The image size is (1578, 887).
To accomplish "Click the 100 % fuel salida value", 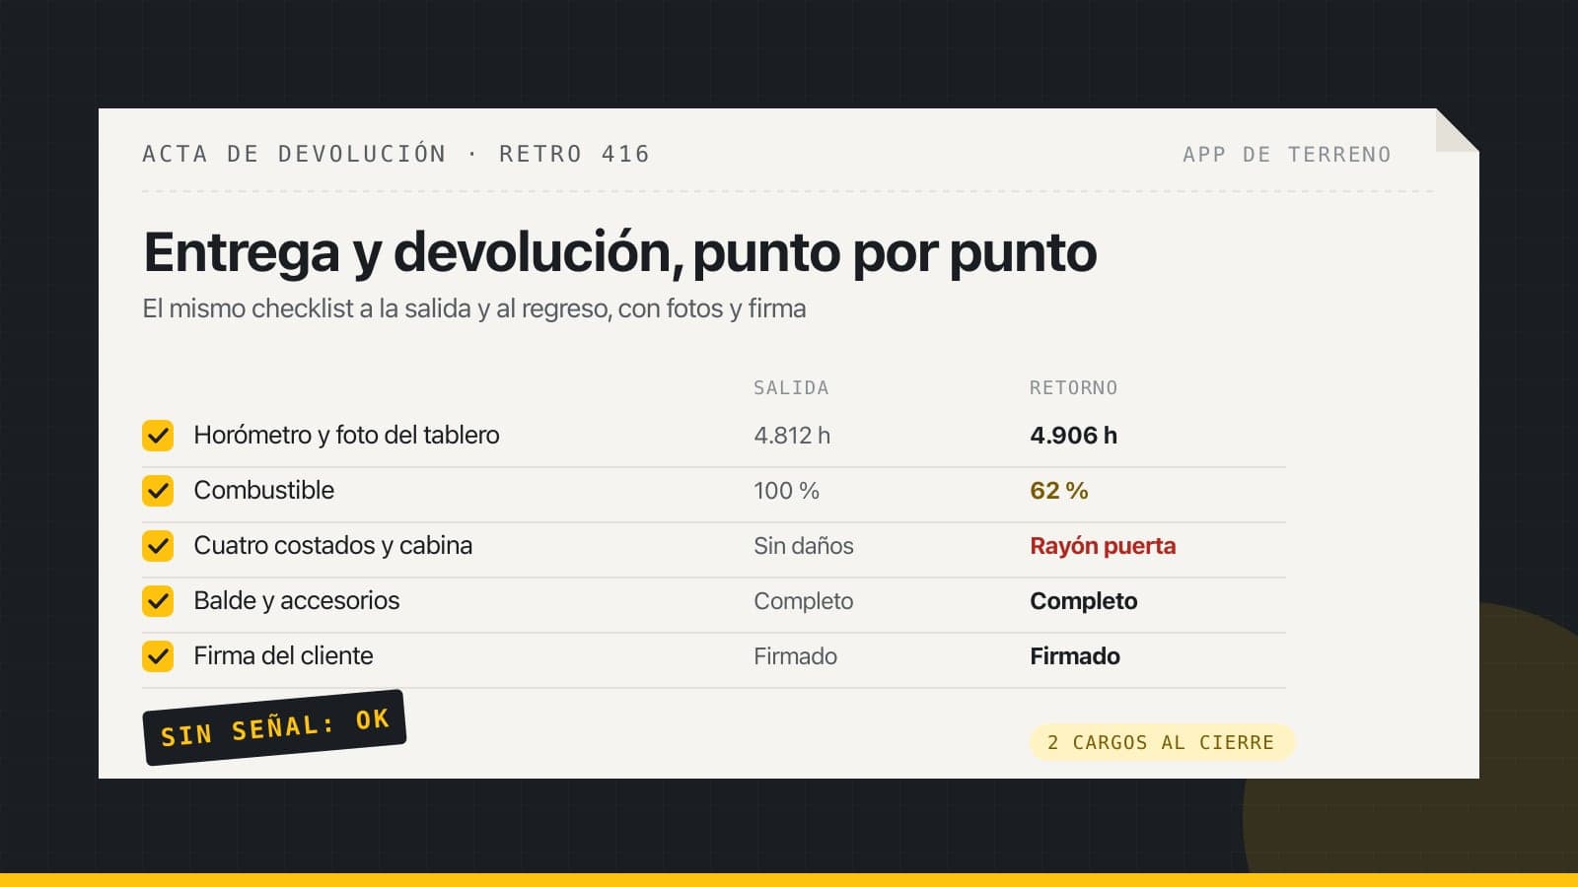I will (x=786, y=491).
